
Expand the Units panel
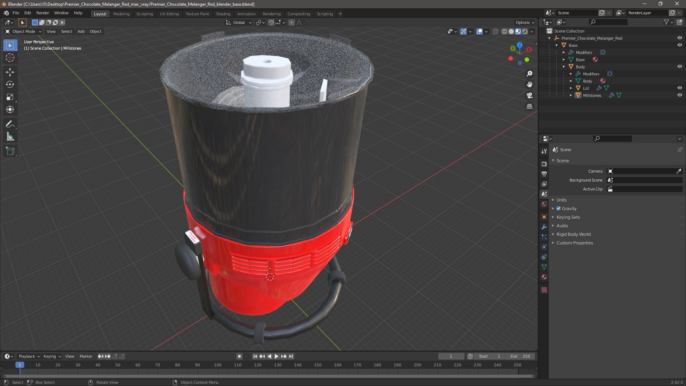[561, 200]
